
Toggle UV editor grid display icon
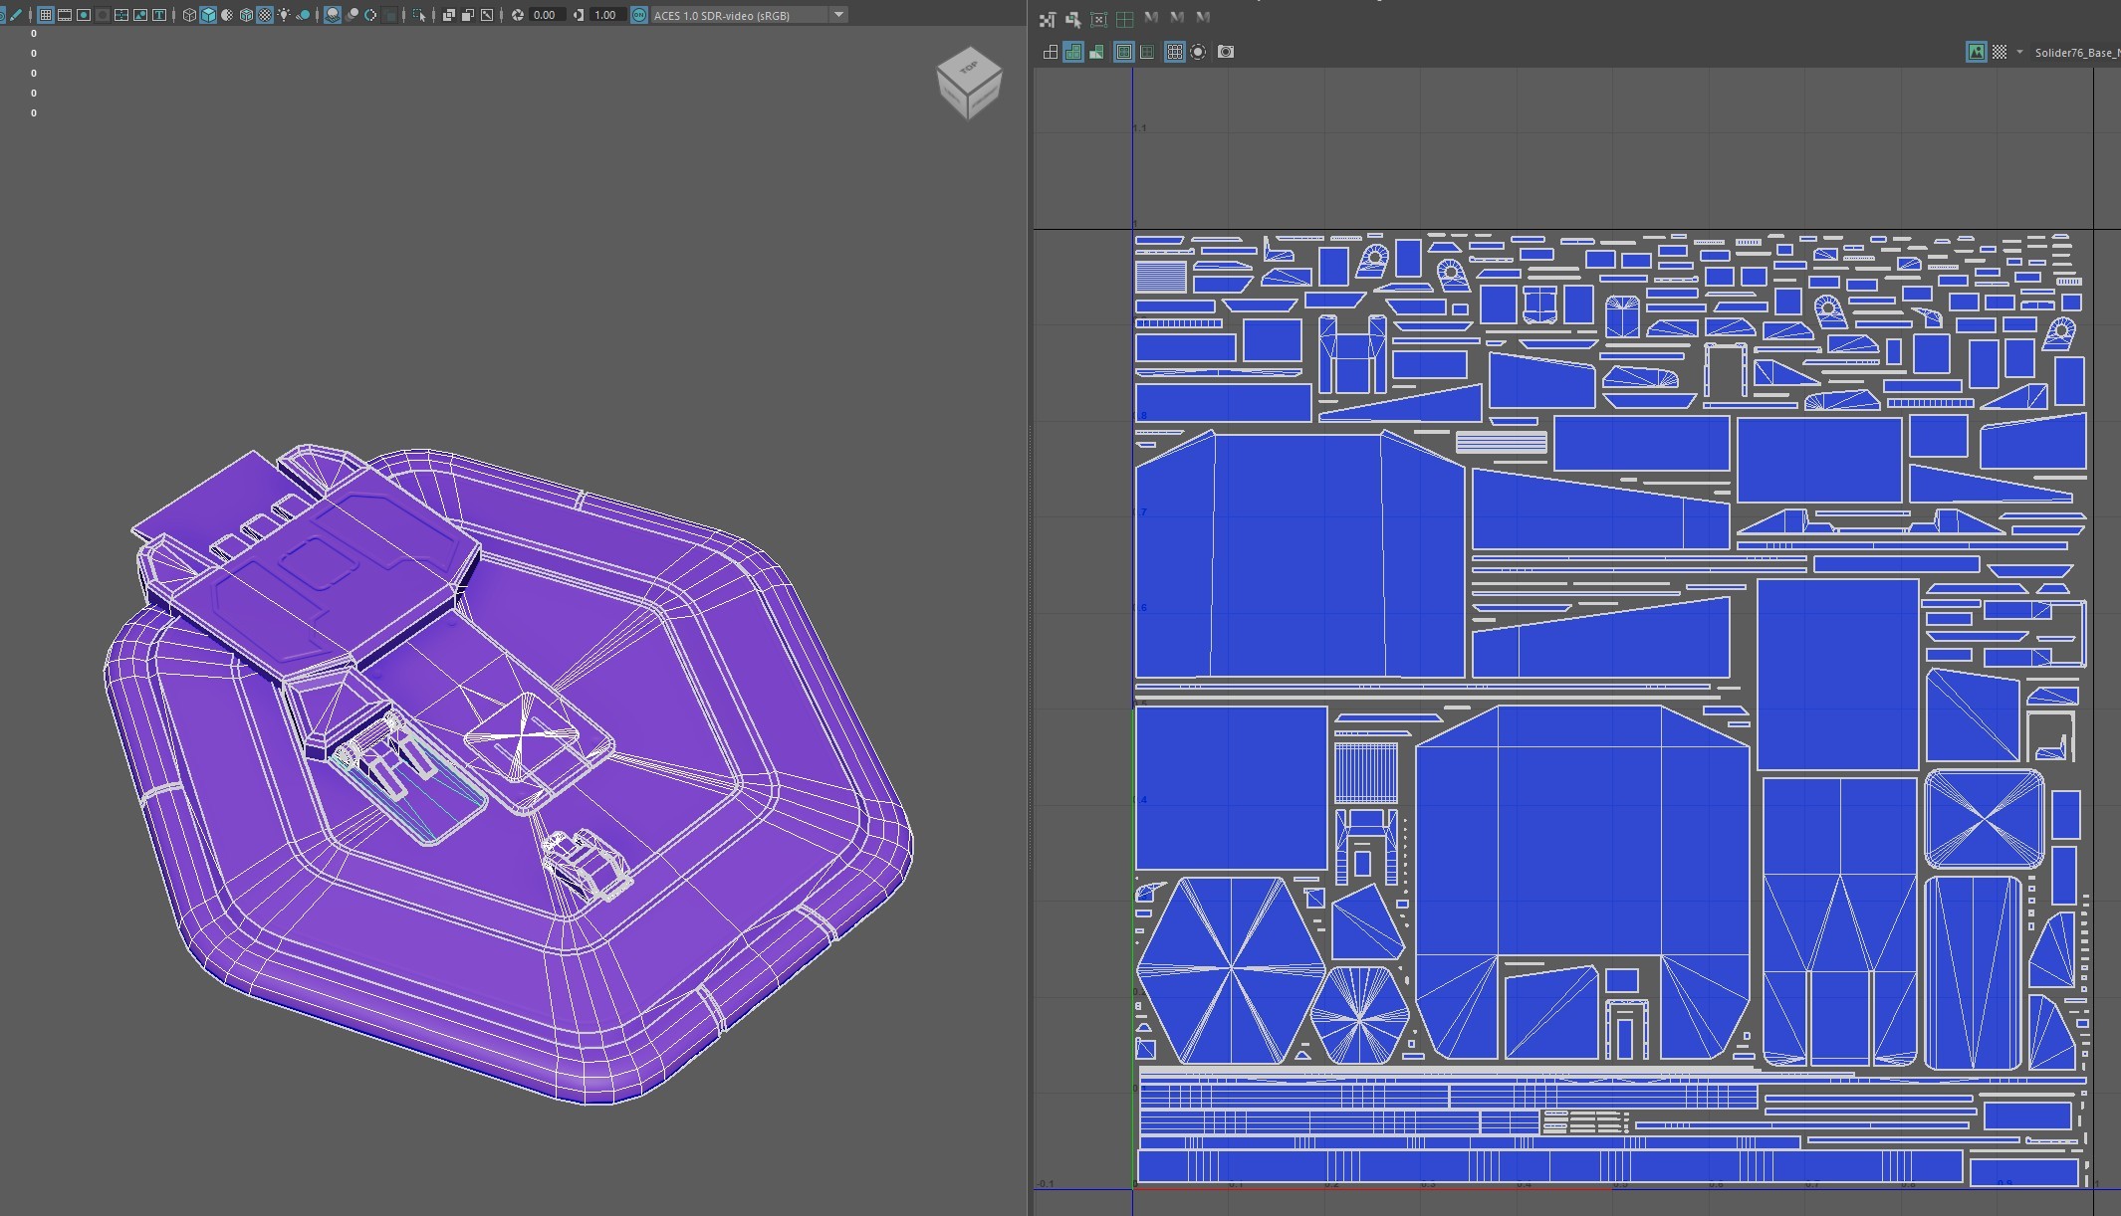point(1174,52)
